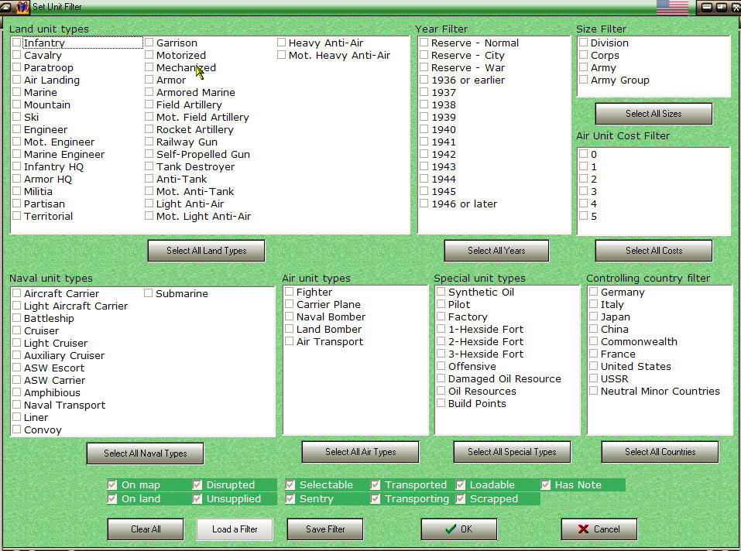Open the Load a Filter dialog

[x=235, y=529]
